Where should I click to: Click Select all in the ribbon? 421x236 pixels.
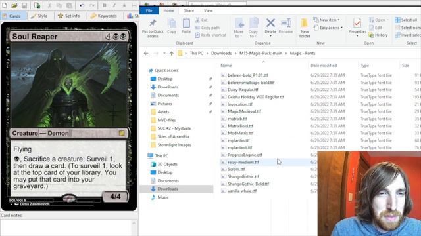click(x=406, y=20)
